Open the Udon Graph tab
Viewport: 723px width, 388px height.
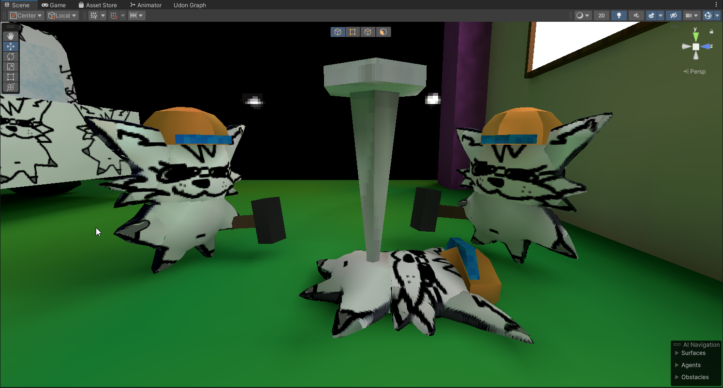coord(190,5)
